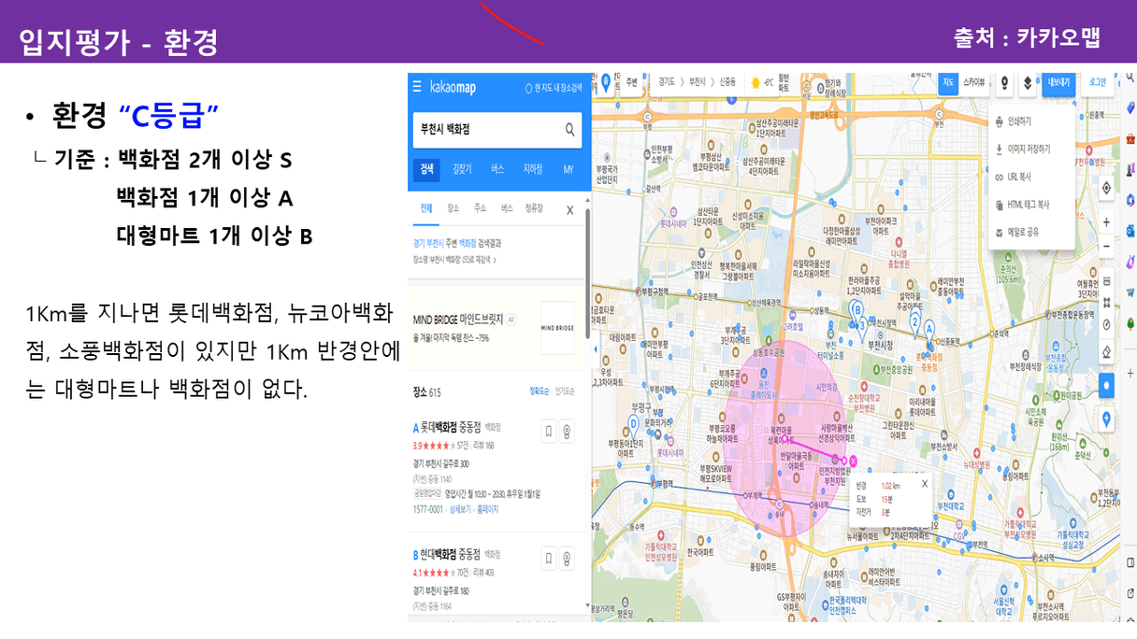Open roadview for 롯데백화점 중동점

click(567, 431)
